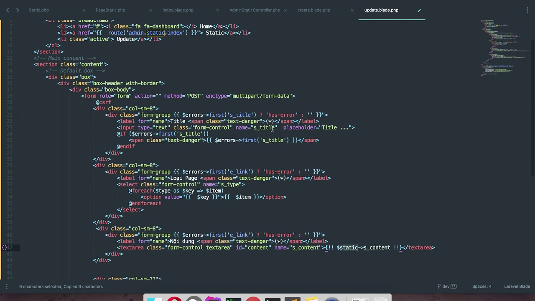Screen dimensions: 535x301
Task: Click the '<!-- Main content -->' comment
Action: (65, 58)
